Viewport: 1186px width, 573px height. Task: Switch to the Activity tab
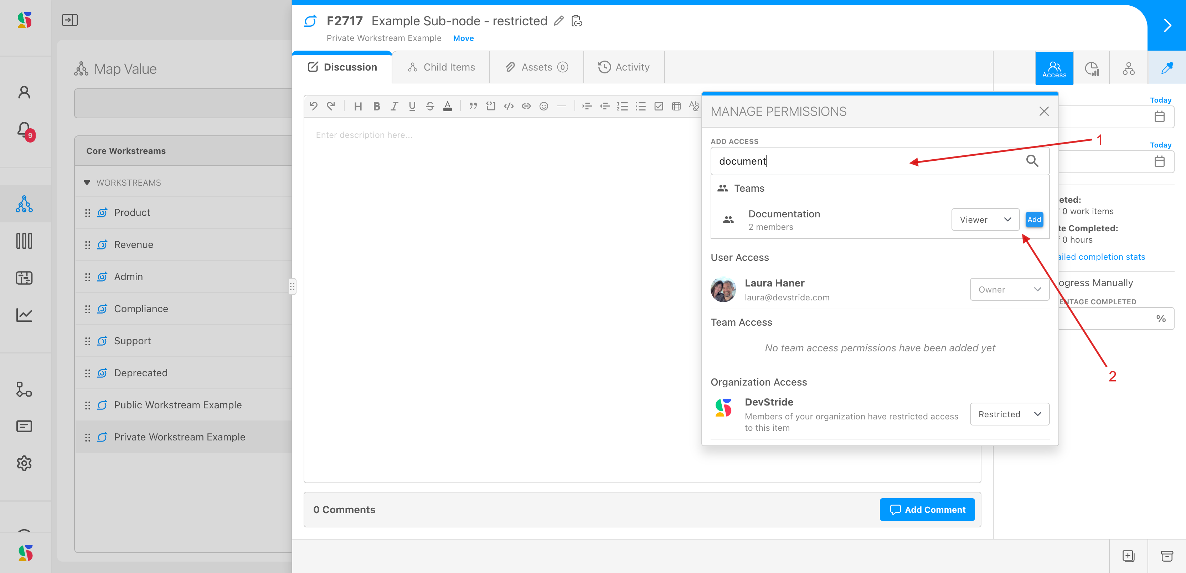tap(623, 67)
